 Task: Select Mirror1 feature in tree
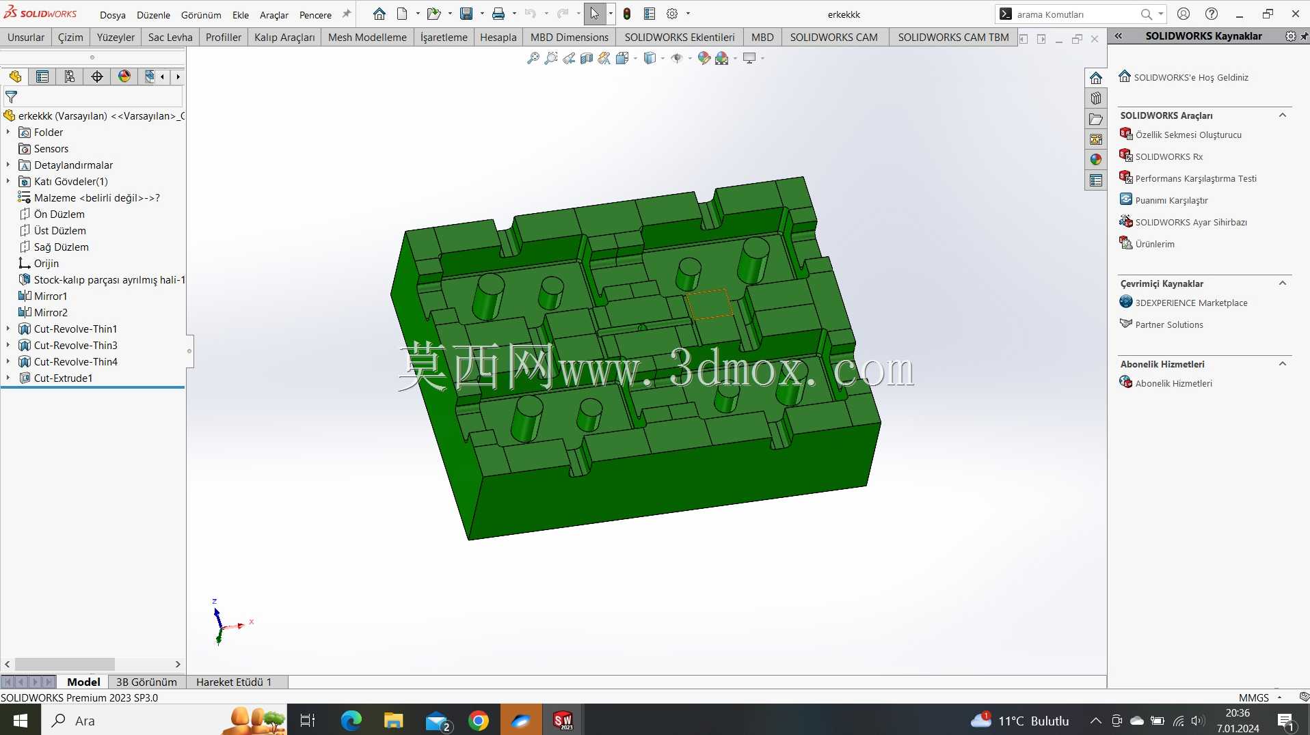(51, 296)
